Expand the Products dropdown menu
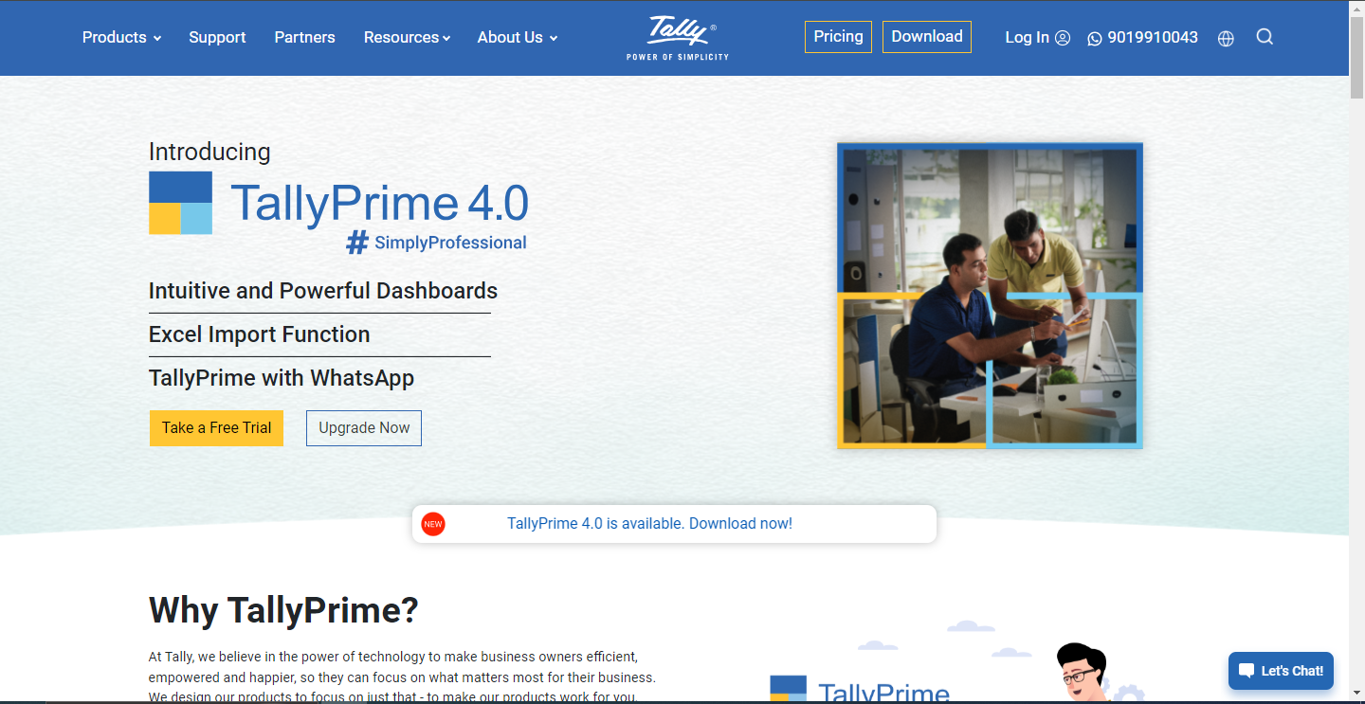Image resolution: width=1365 pixels, height=704 pixels. 121,38
